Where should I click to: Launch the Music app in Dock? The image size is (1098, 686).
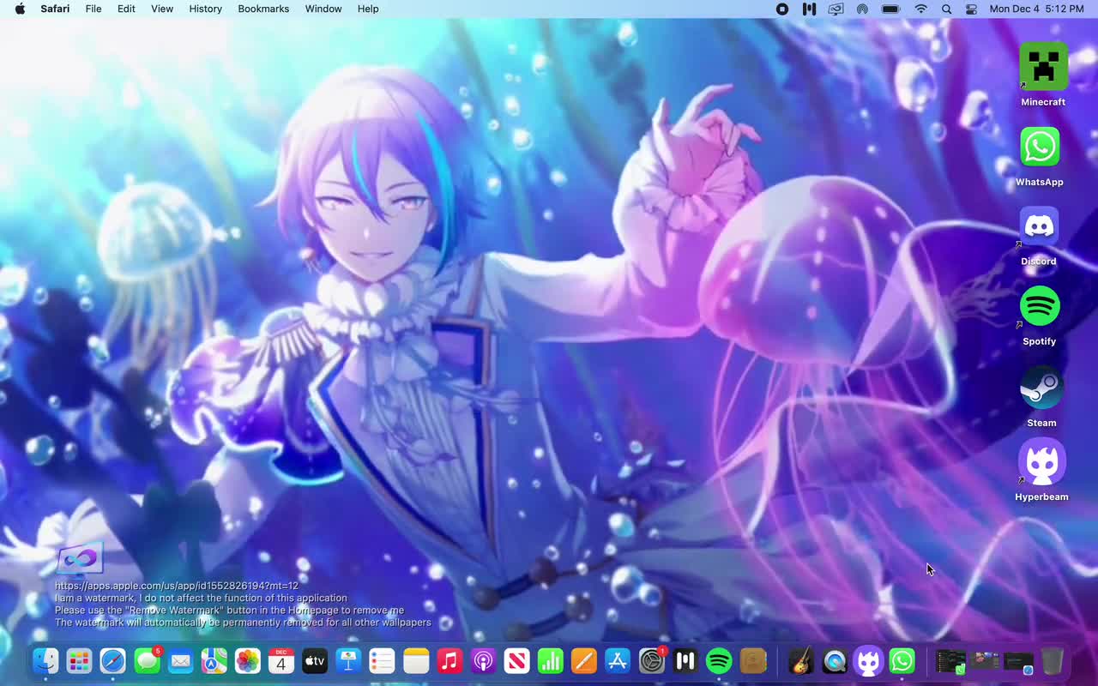tap(449, 661)
